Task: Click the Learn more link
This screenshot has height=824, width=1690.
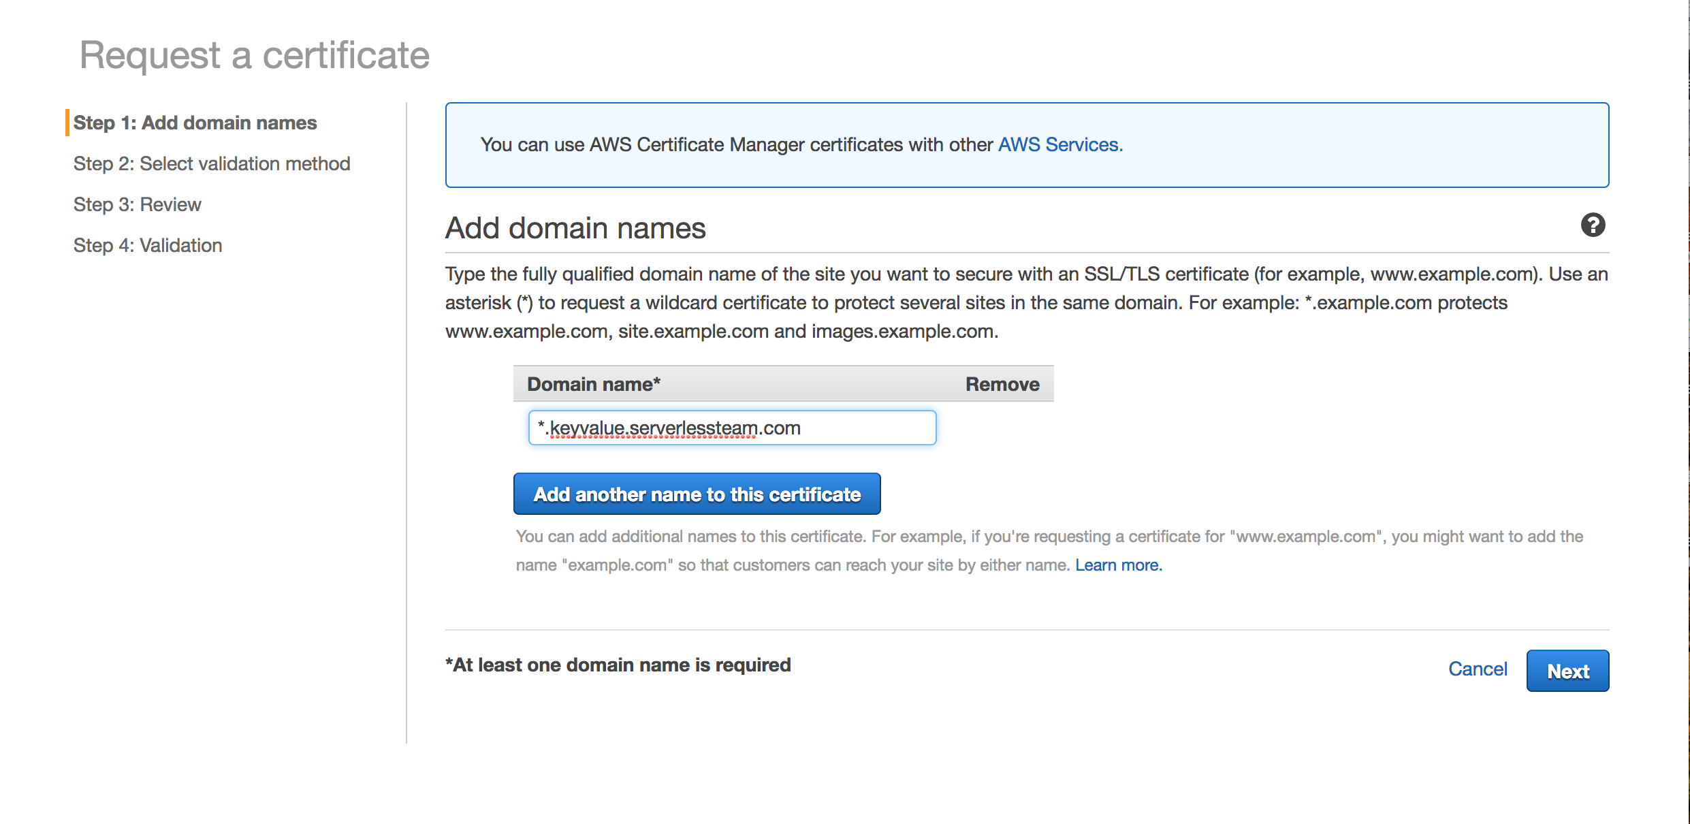Action: point(1119,565)
